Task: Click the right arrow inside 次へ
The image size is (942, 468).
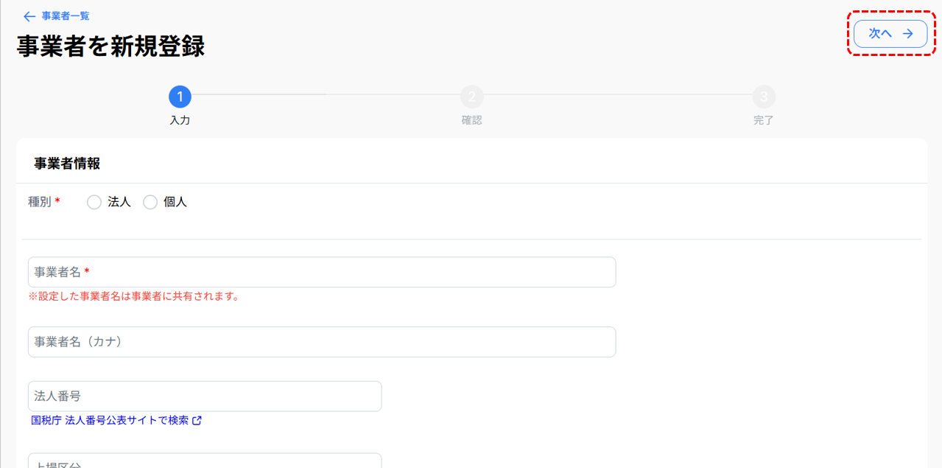Action: [x=908, y=33]
